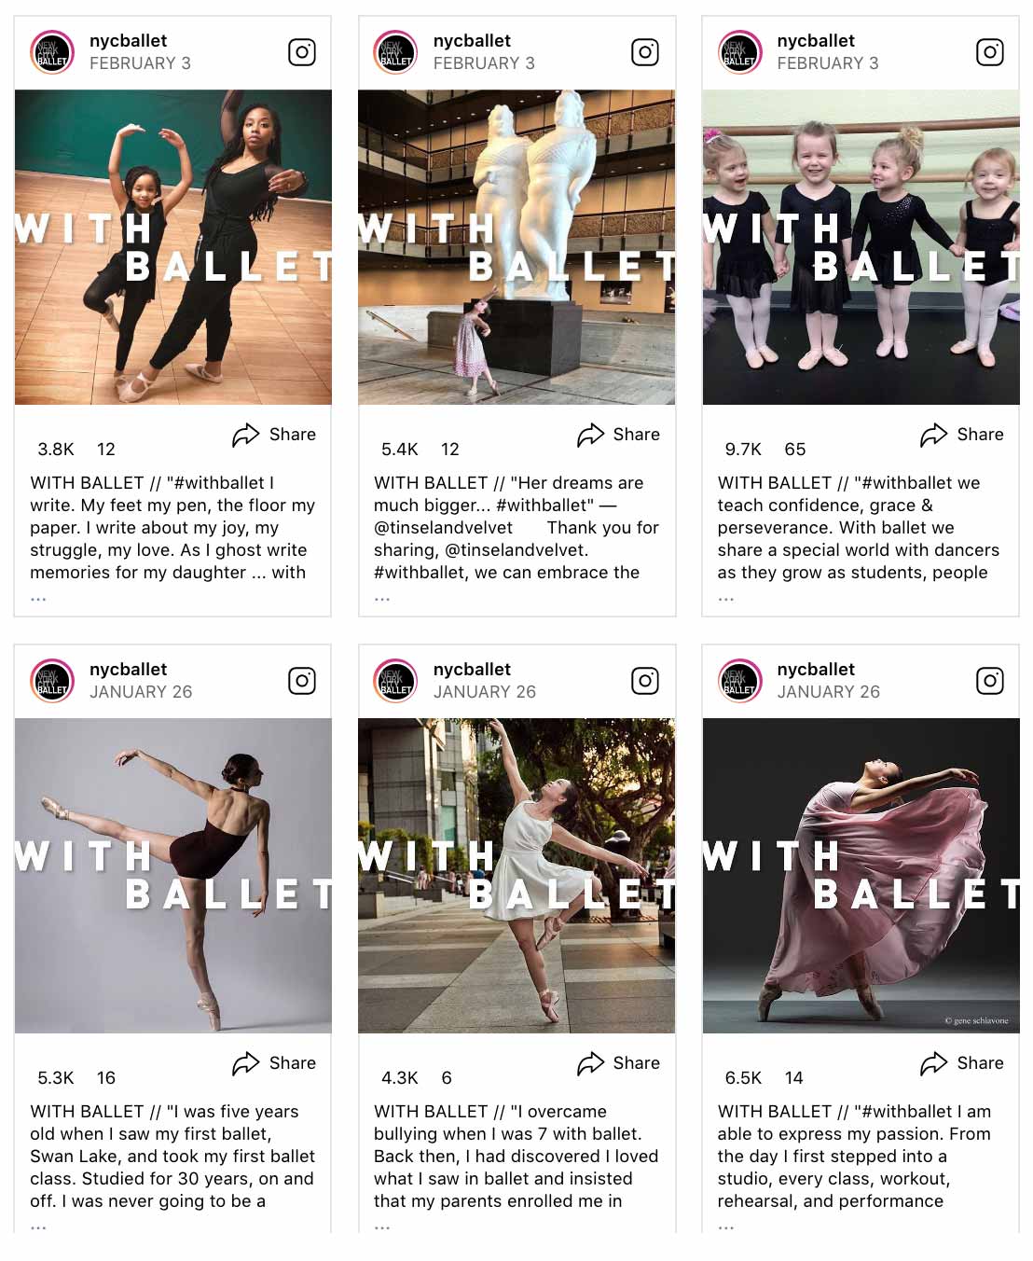Open Instagram icon on the pink gown post
This screenshot has height=1261, width=1033.
pos(989,681)
